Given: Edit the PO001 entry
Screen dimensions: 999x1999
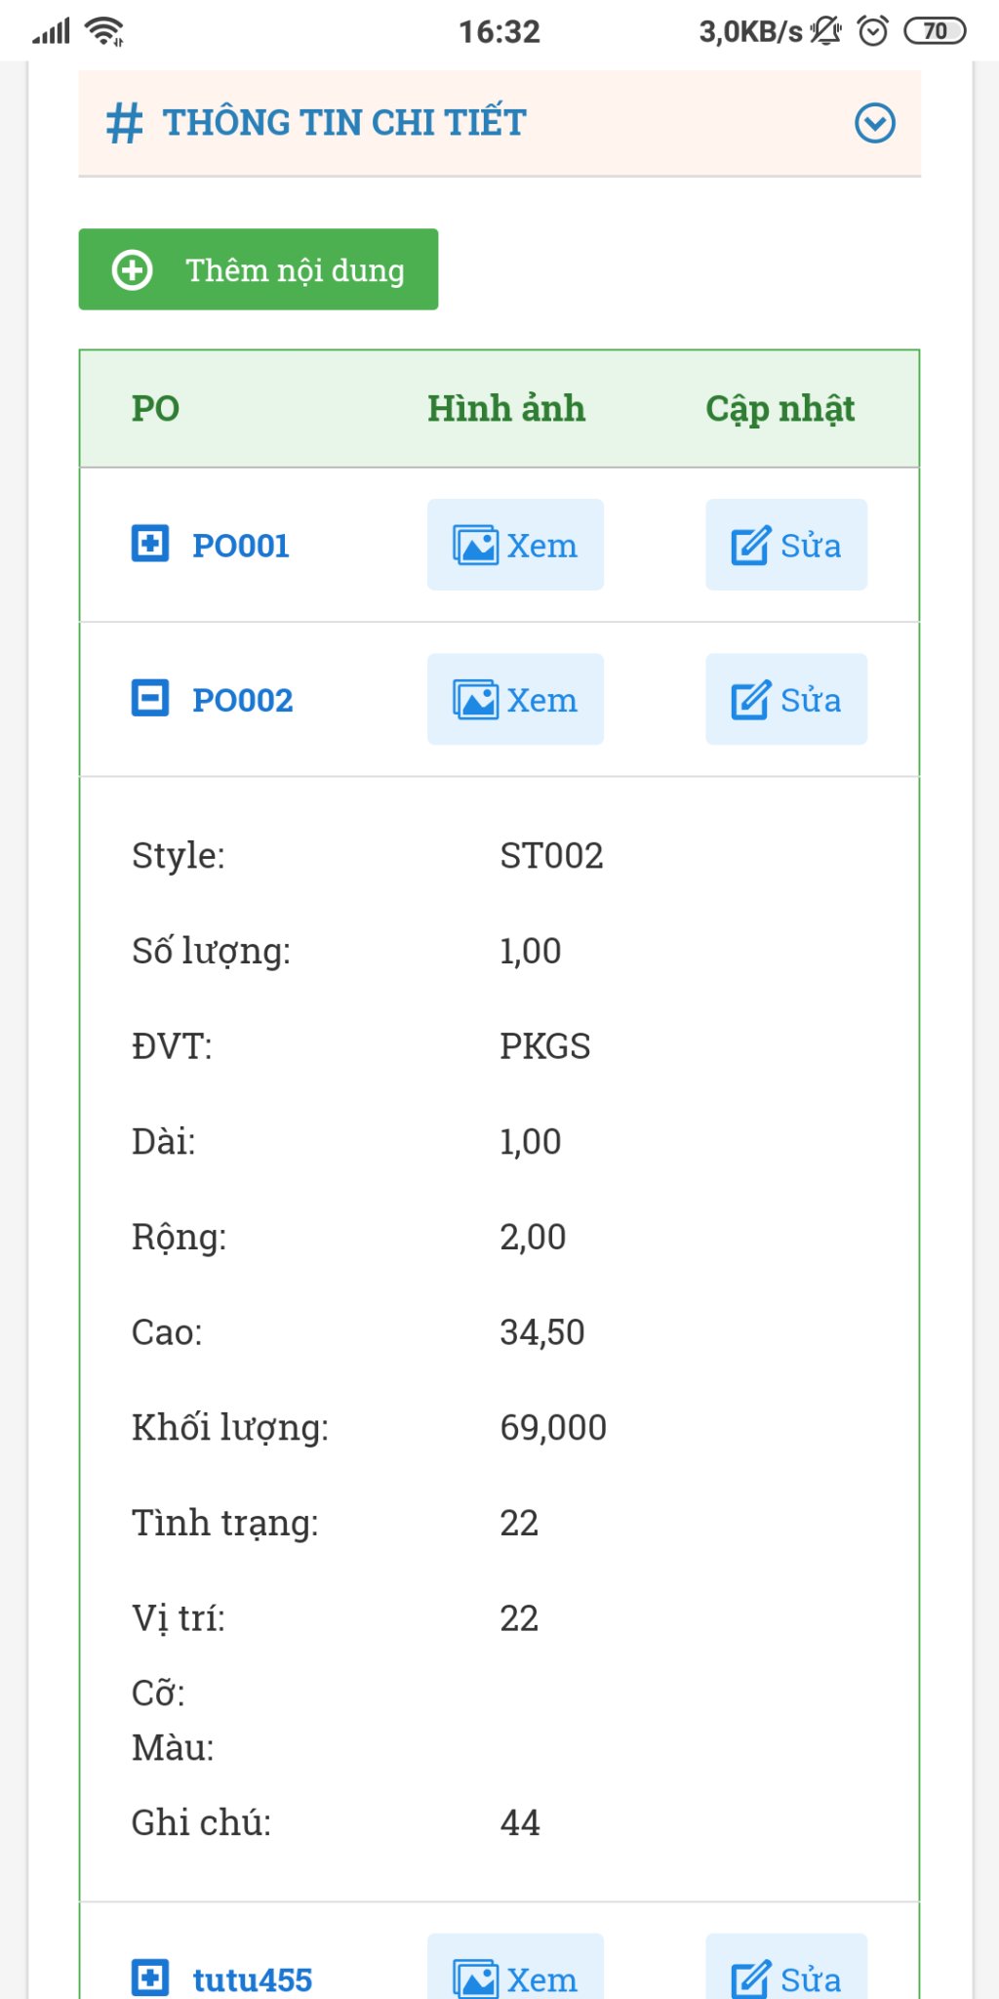Looking at the screenshot, I should coord(786,545).
